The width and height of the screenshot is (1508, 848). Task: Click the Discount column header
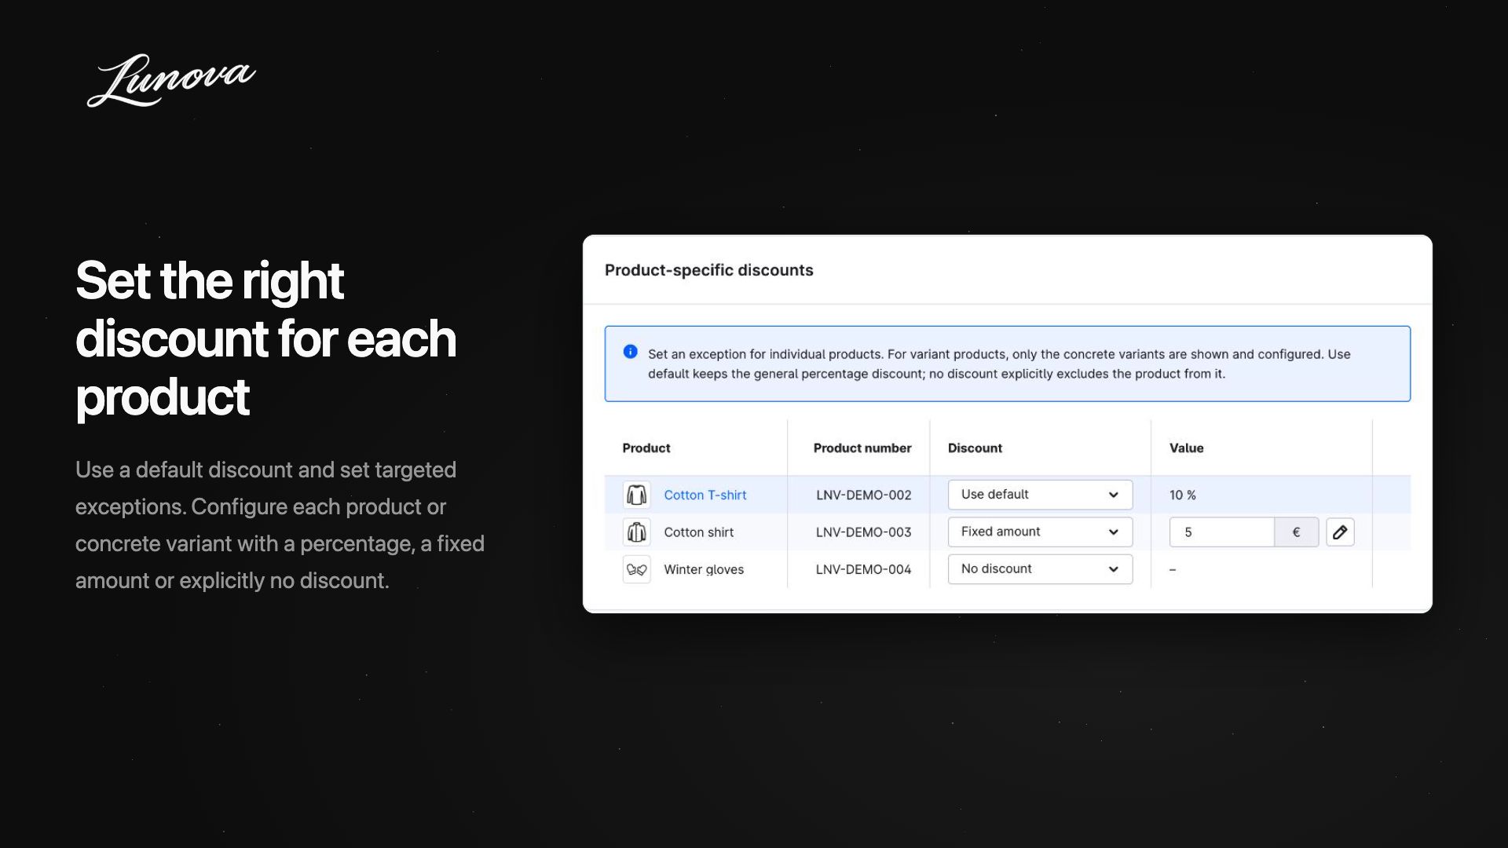pos(975,448)
